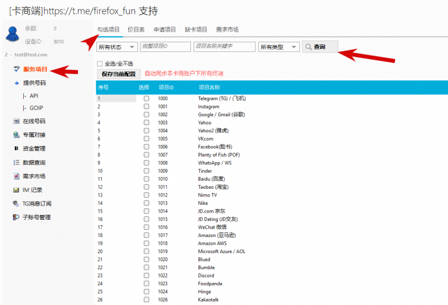448x305 pixels.
Task: Open IM 记录 in the sidebar
Action: click(x=32, y=190)
